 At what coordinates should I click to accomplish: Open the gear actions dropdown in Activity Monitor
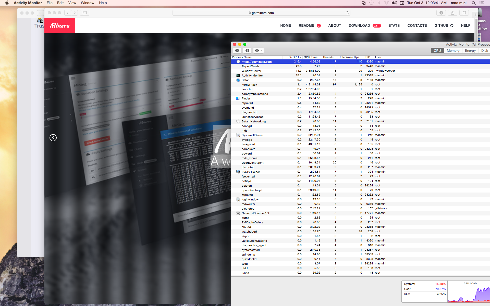point(259,50)
